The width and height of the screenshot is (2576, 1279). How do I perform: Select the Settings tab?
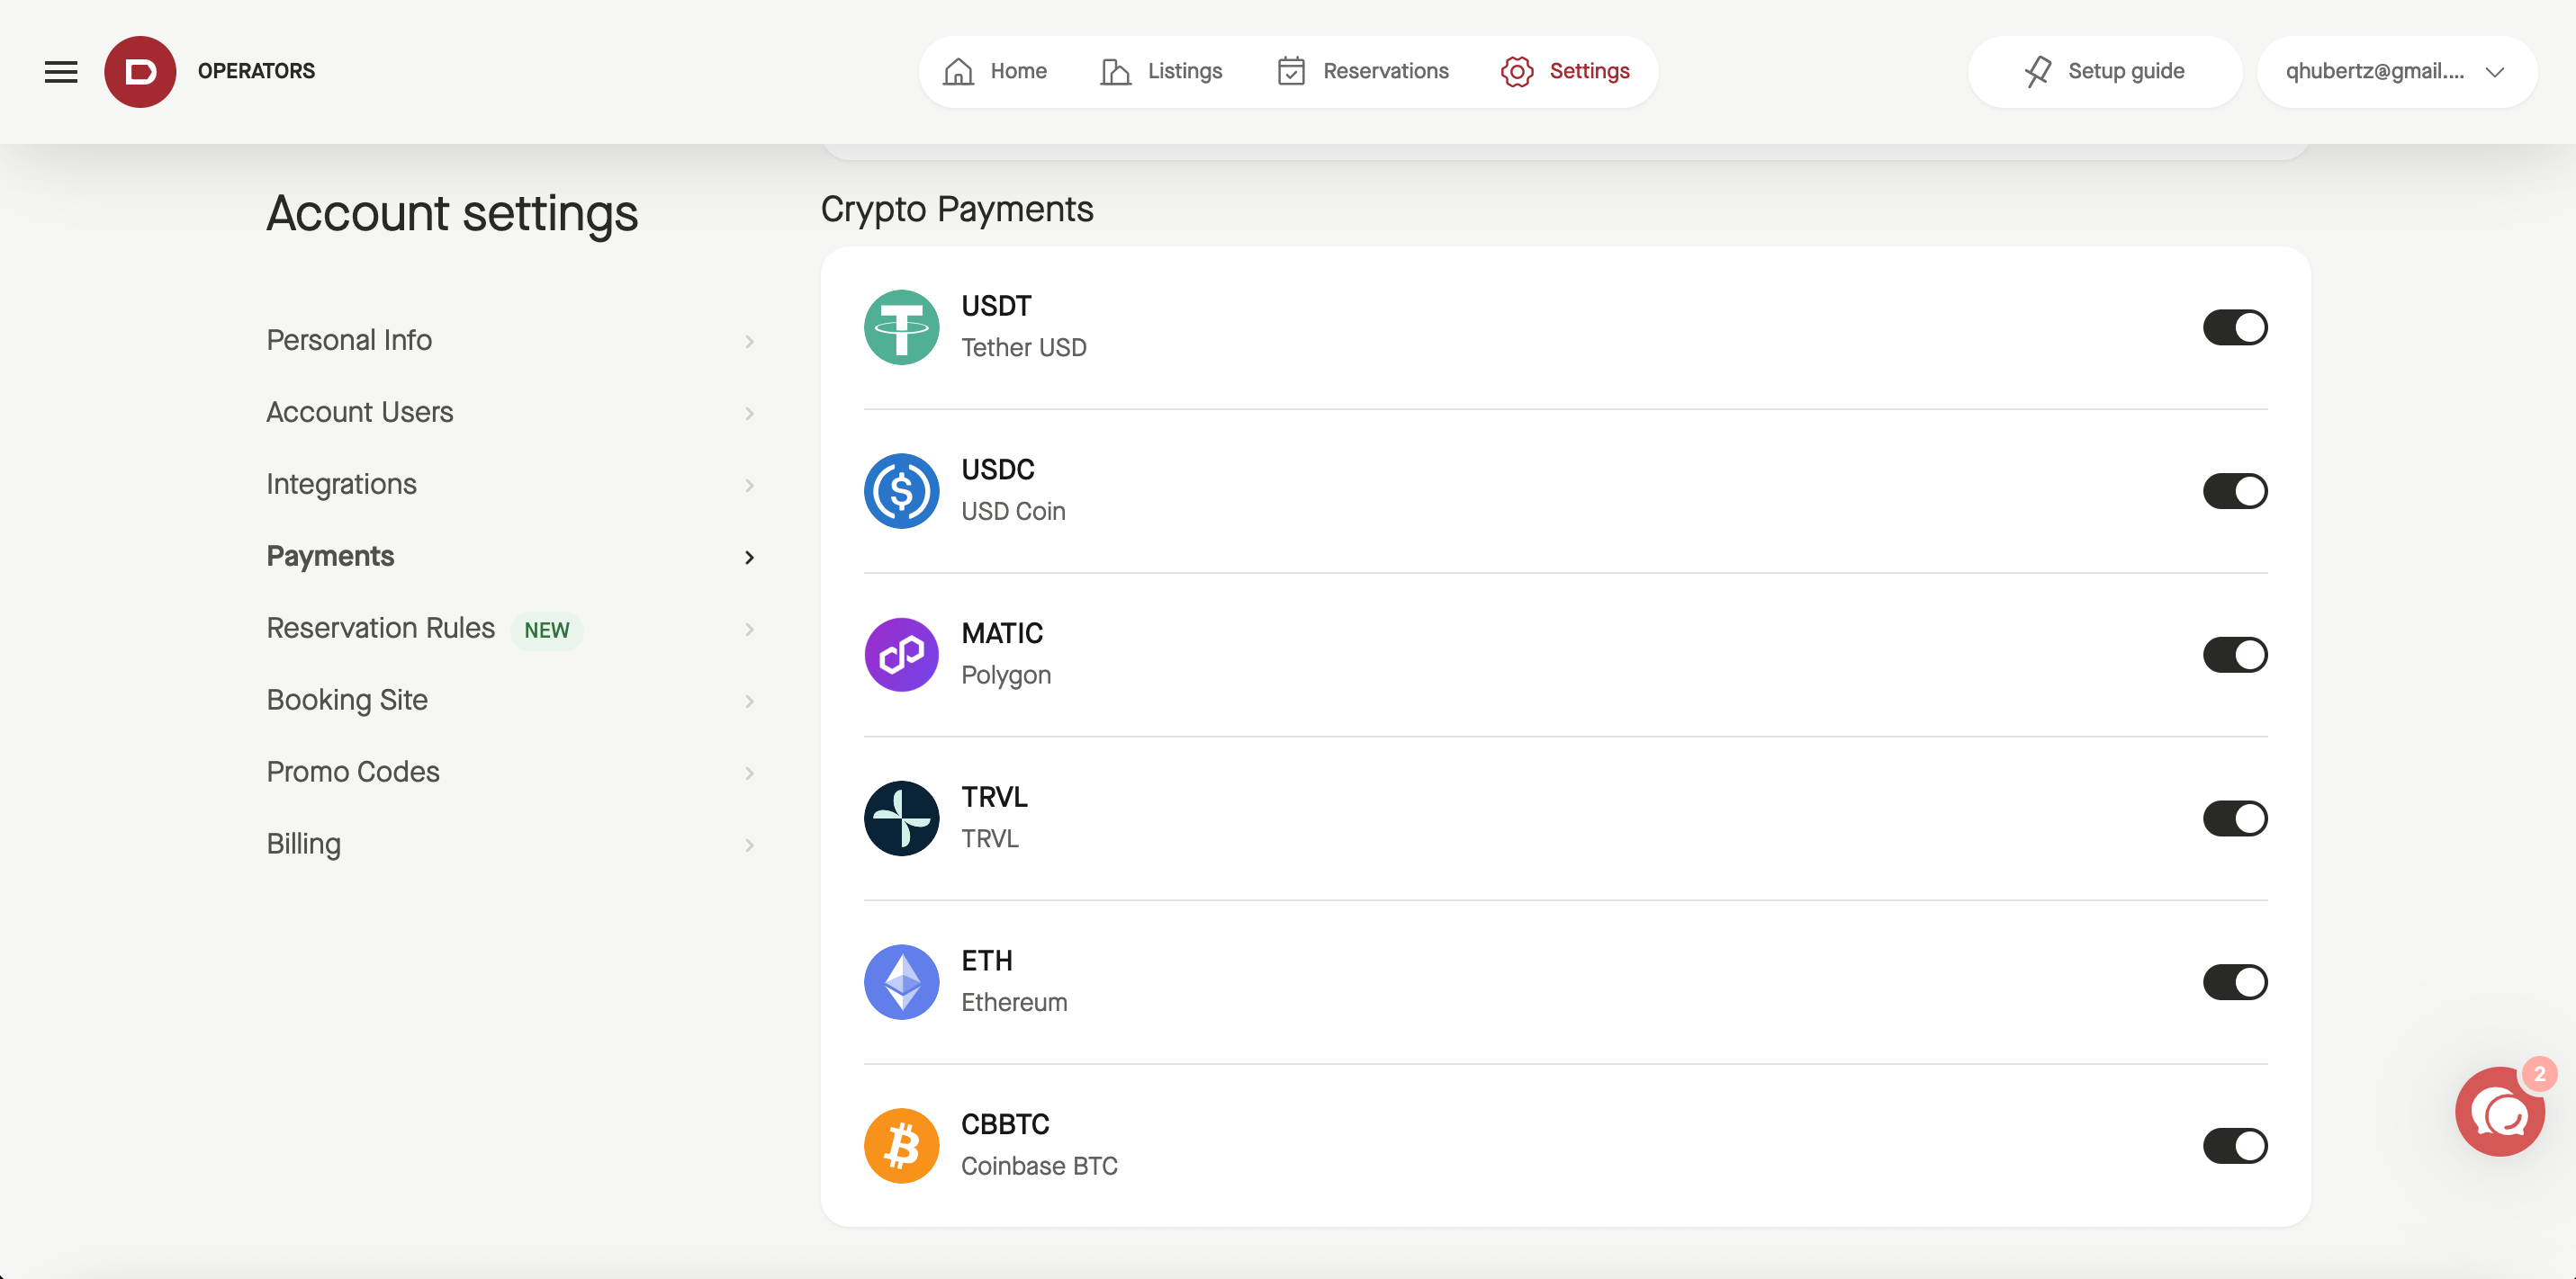[x=1566, y=72]
